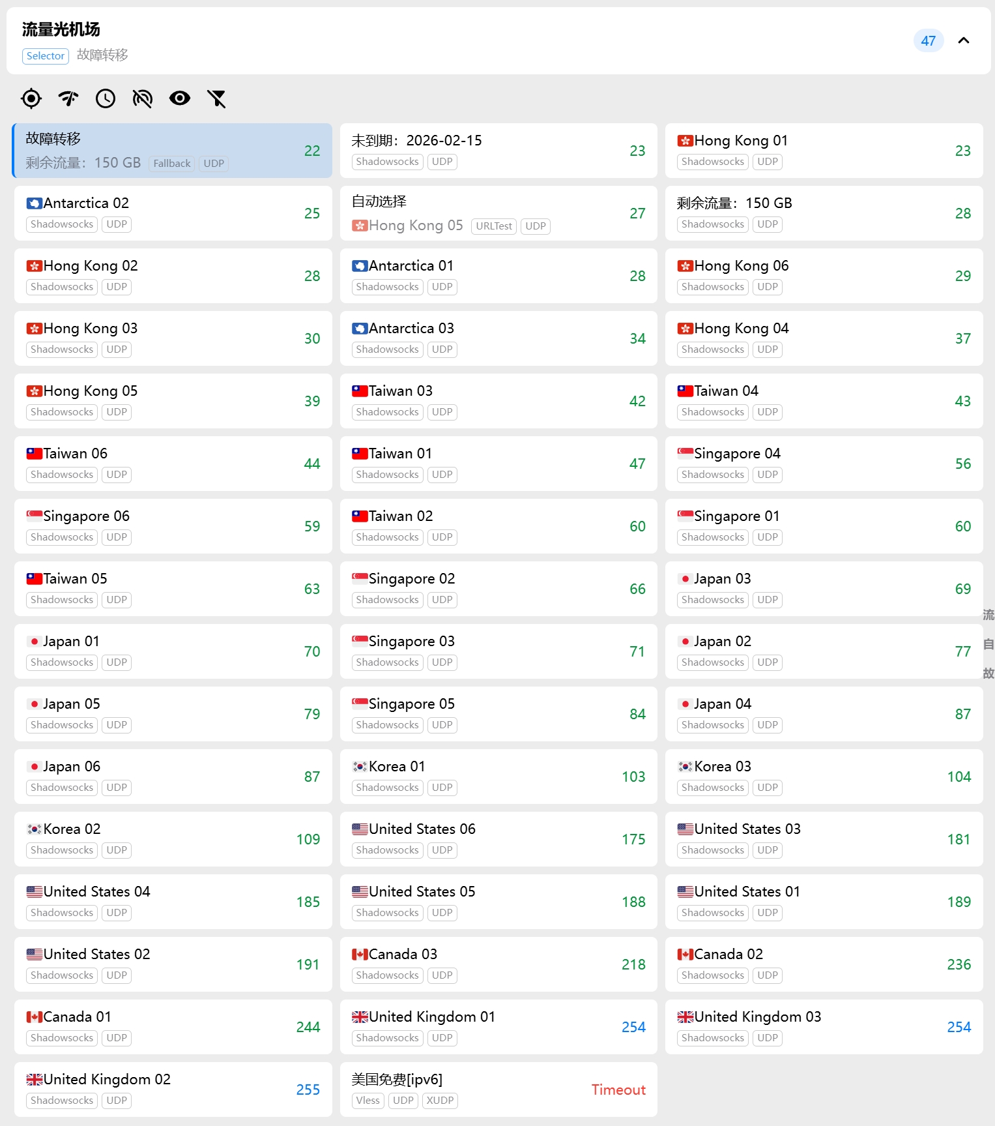Retest the Timeout label on 美国免费[ipv6]
Screen dimensions: 995x1126
pos(618,1089)
